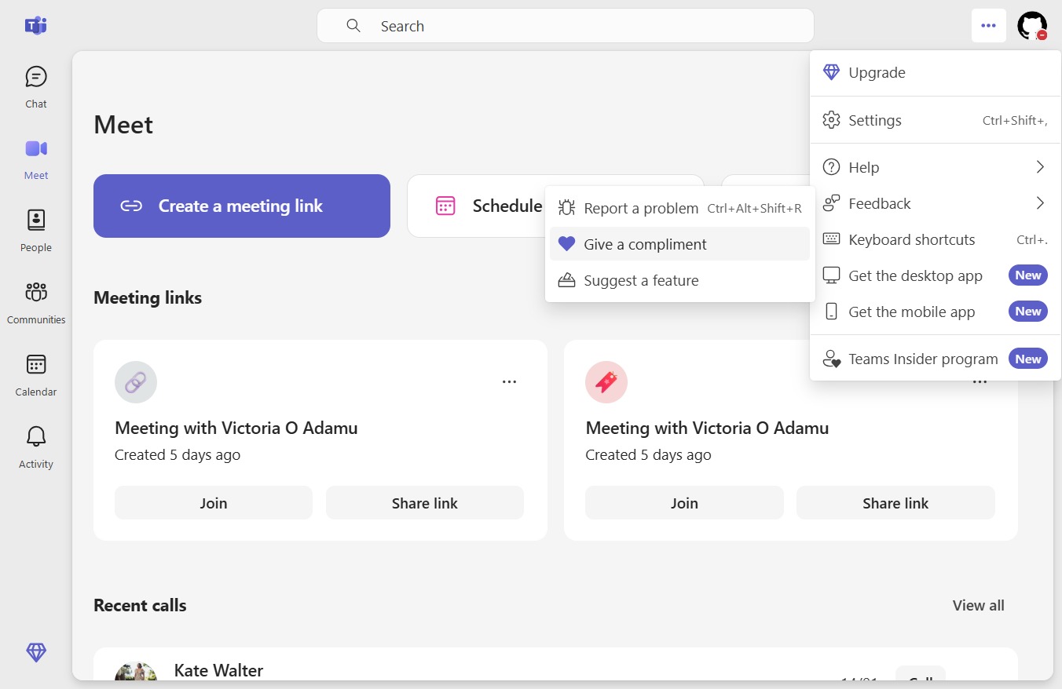
Task: Click the Report a problem bug icon
Action: pyautogui.click(x=566, y=208)
